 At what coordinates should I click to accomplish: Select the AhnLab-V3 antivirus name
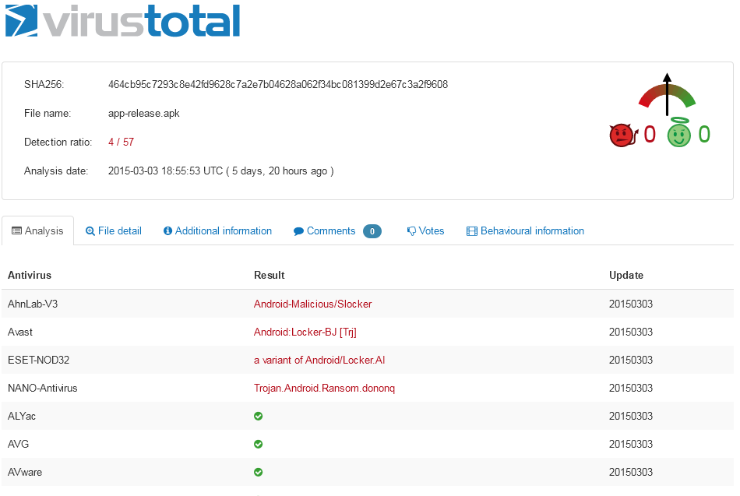(33, 304)
